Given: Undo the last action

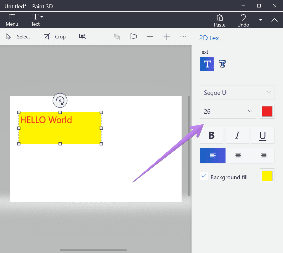Looking at the screenshot, I should (x=243, y=20).
